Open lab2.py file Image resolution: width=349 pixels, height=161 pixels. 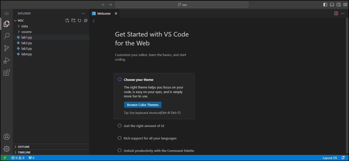point(51,43)
